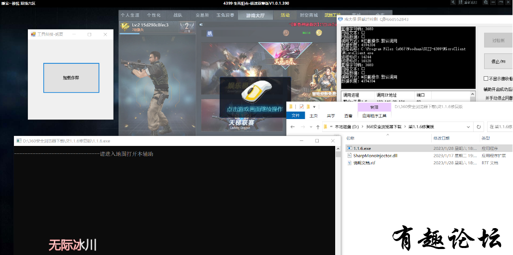The height and width of the screenshot is (255, 513).
Task: Toggle the 不显示接收 checkbox
Action: pyautogui.click(x=486, y=79)
